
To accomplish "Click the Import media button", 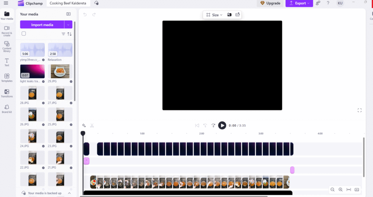I will (x=42, y=25).
